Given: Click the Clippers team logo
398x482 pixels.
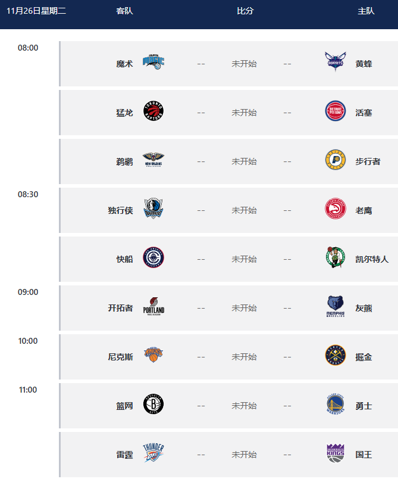Looking at the screenshot, I should click(153, 257).
